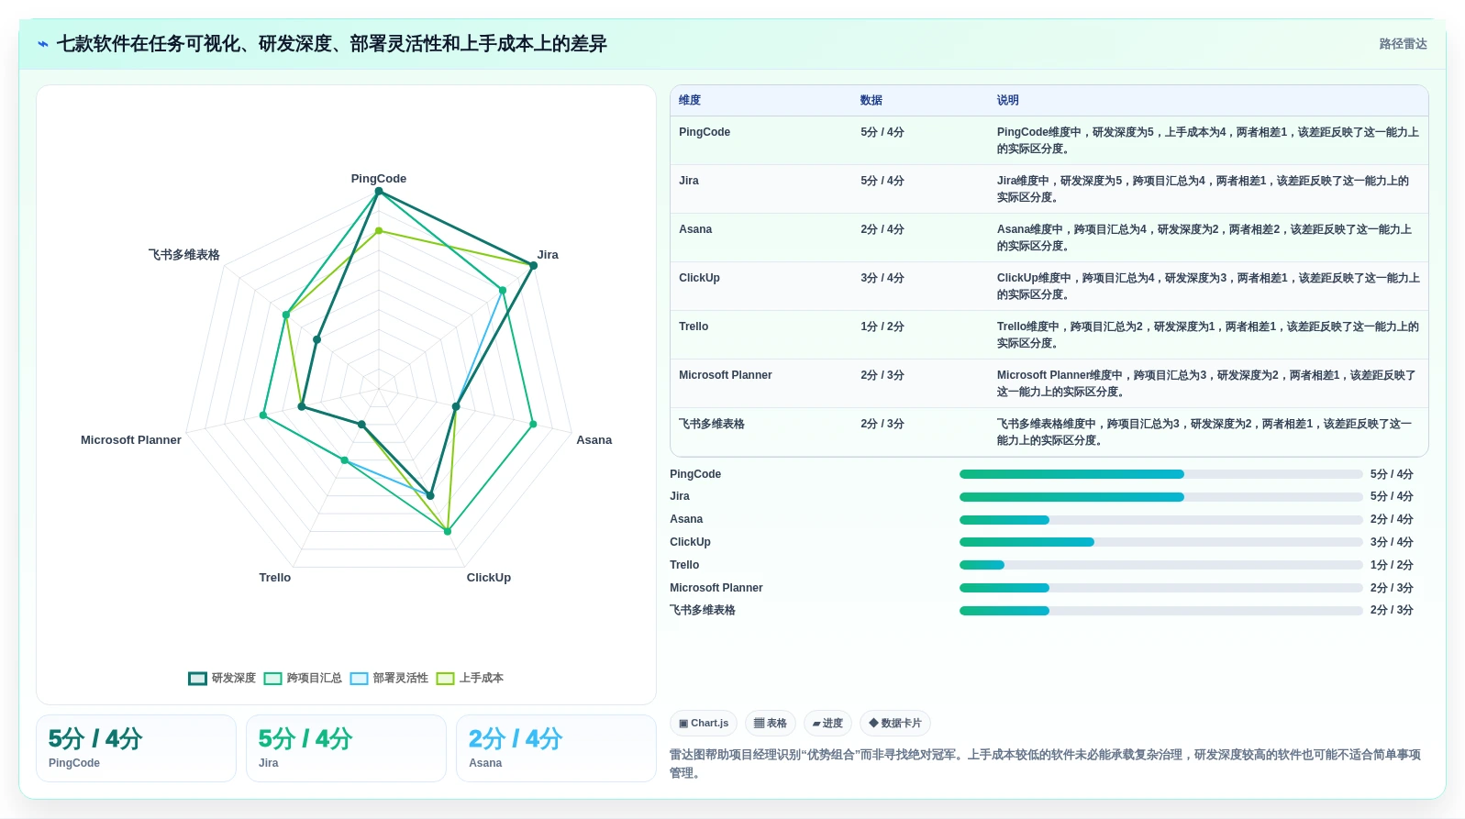Click the ClickUp axis label on radar

(489, 578)
